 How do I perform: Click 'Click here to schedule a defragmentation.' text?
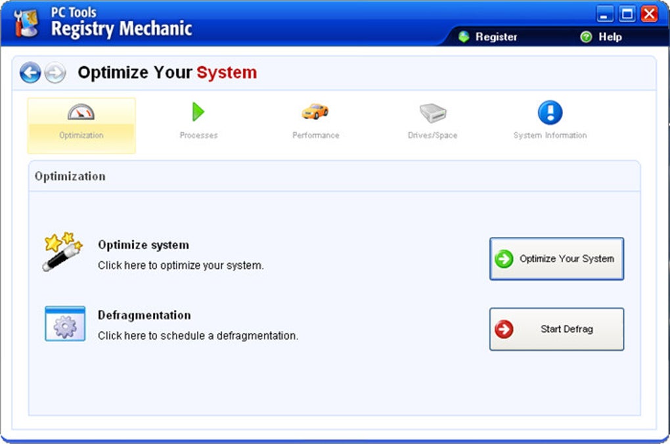(198, 336)
